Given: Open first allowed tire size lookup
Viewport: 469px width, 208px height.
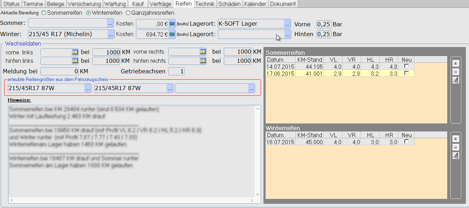Looking at the screenshot, I should (x=88, y=88).
